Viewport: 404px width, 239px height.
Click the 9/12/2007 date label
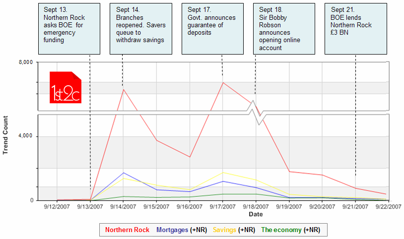click(x=57, y=207)
